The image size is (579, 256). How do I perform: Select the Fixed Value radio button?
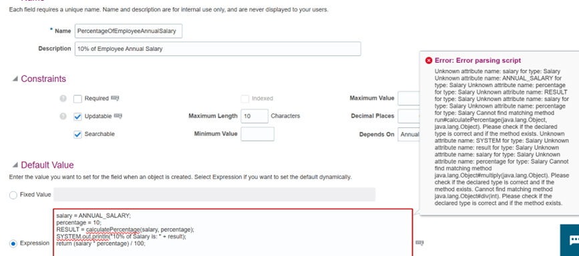click(13, 195)
